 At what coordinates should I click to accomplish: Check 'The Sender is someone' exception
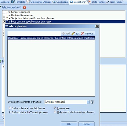pyautogui.click(x=4, y=12)
